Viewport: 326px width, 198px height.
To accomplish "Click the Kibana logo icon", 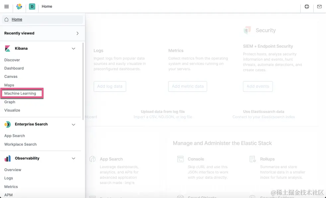I will 8,49.
